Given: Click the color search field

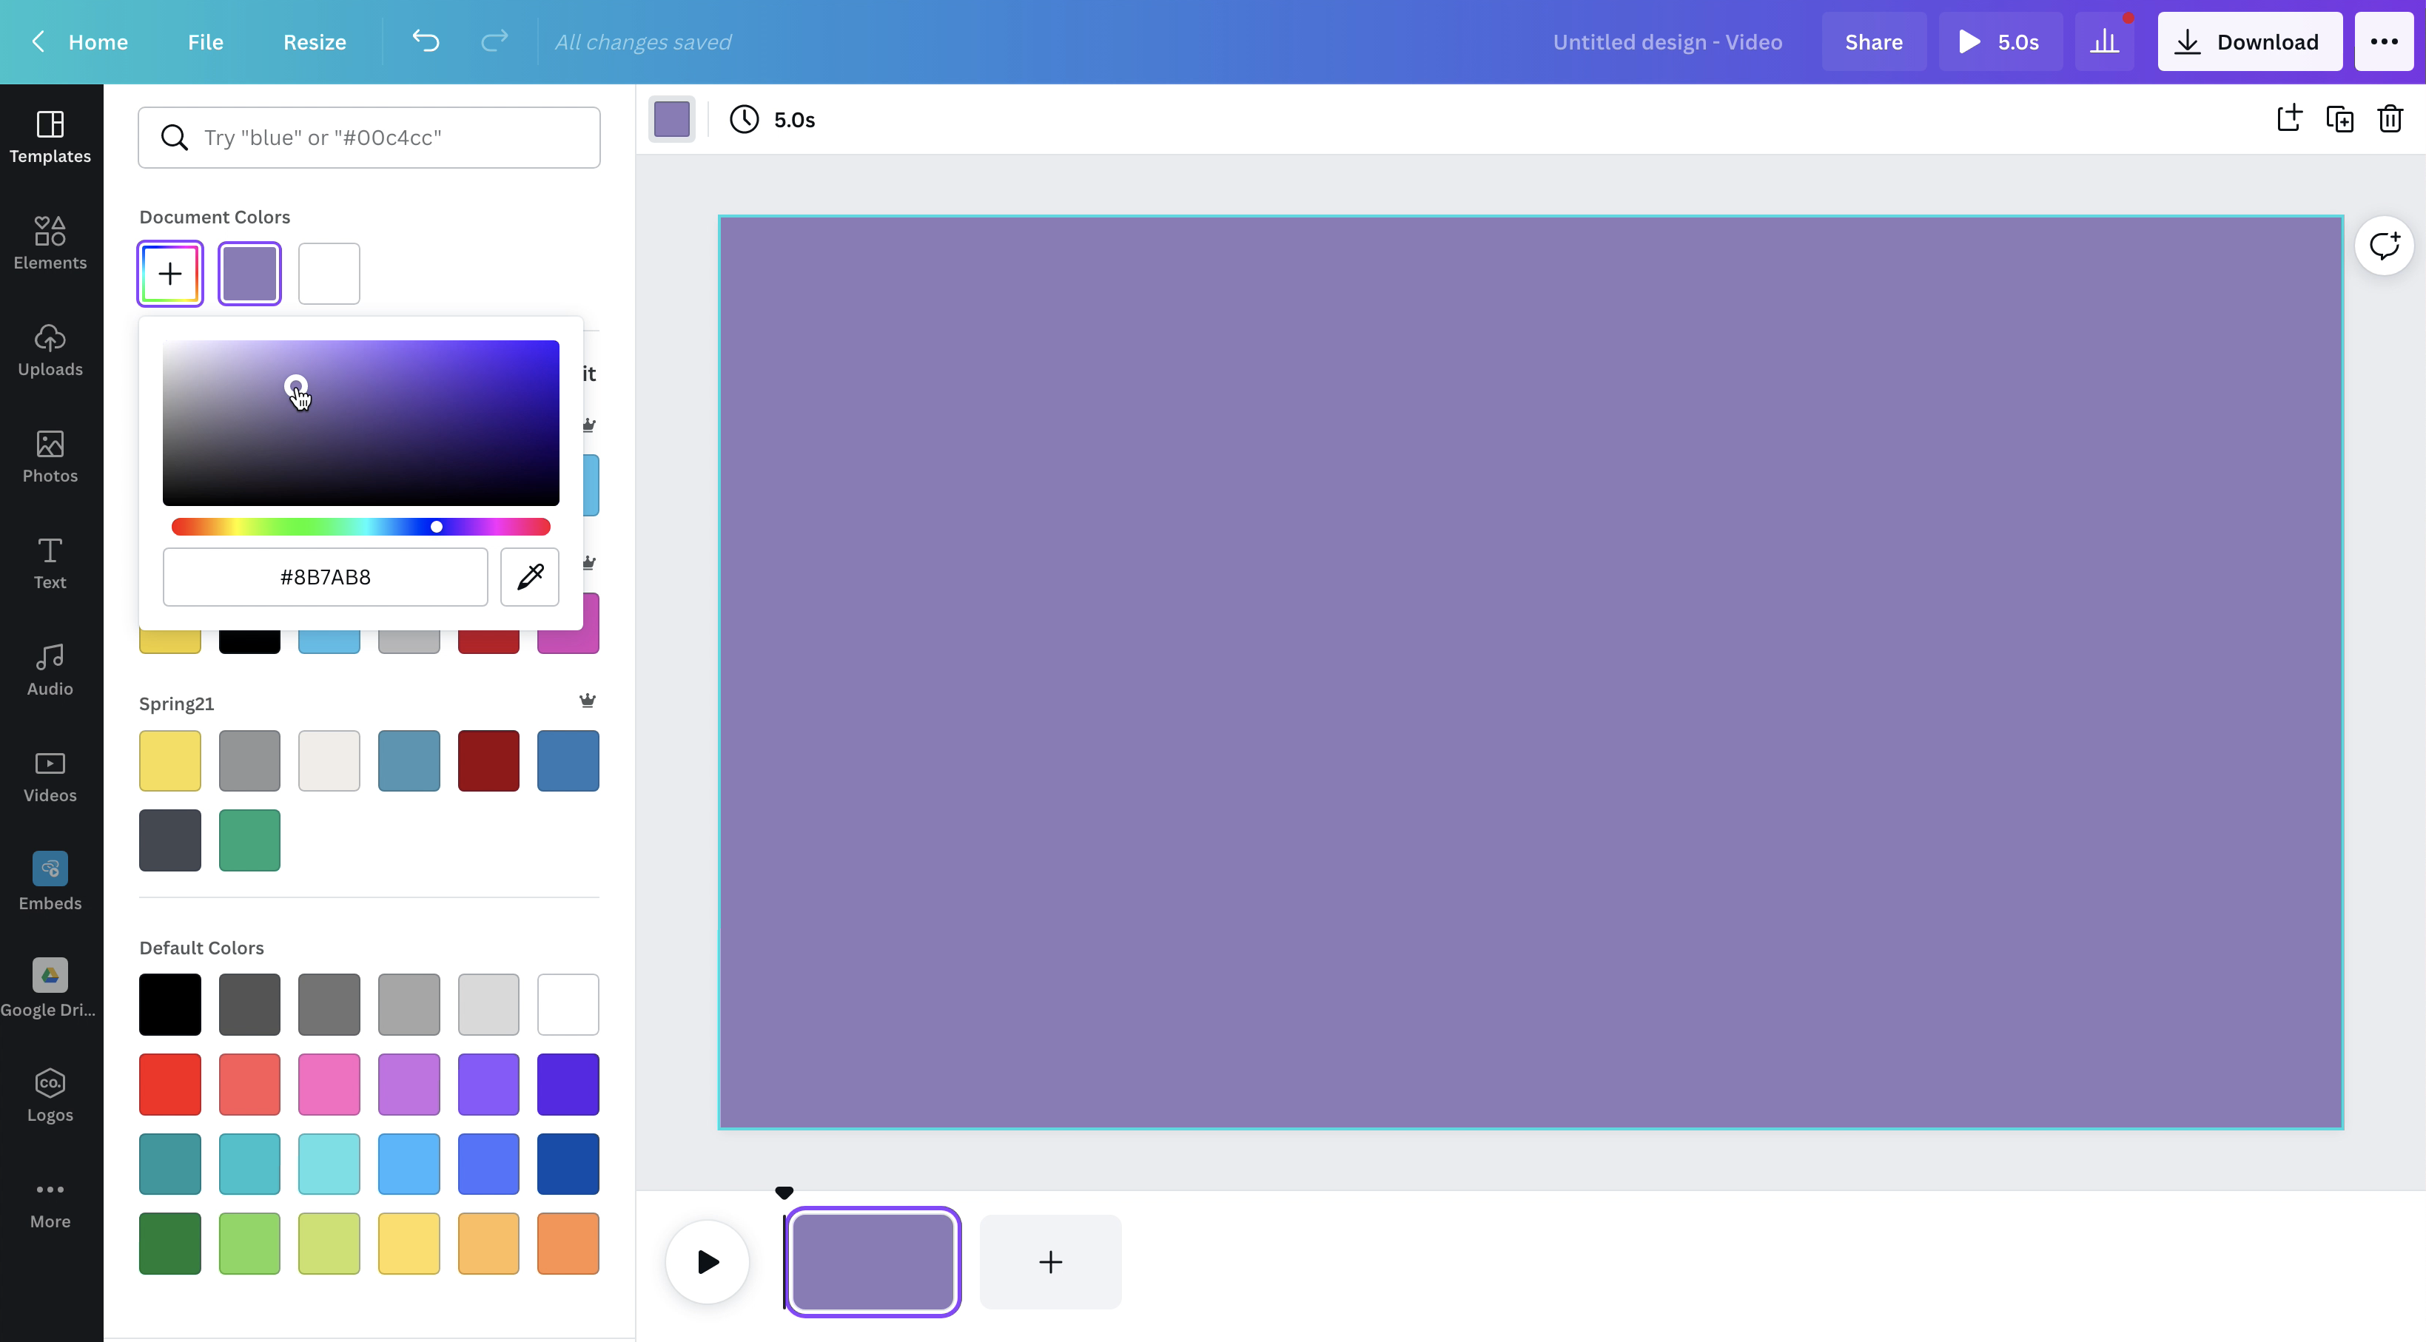Looking at the screenshot, I should 369,138.
